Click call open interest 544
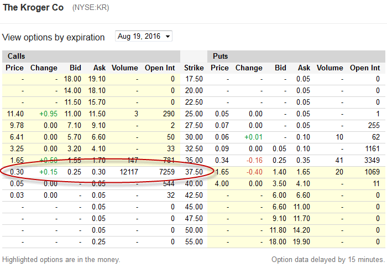Screen dimensions: 387x267 pos(169,183)
